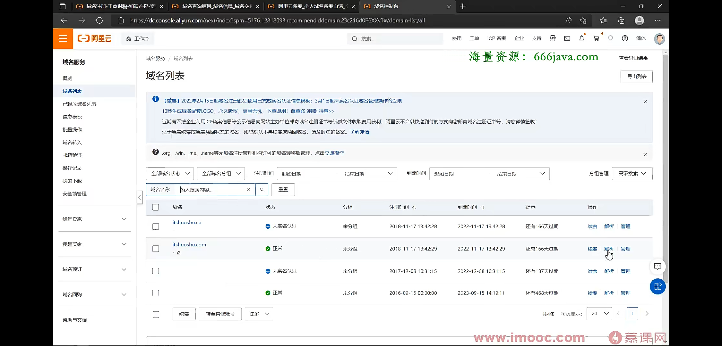Refresh the browser page
Viewport: 722px width, 346px height.
click(99, 21)
